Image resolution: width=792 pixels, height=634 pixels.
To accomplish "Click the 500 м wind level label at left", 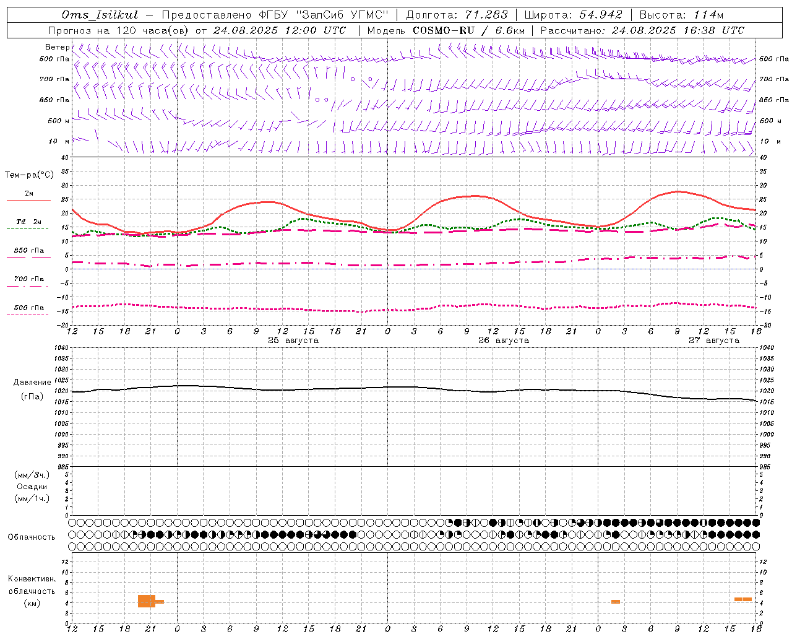I will pyautogui.click(x=59, y=121).
